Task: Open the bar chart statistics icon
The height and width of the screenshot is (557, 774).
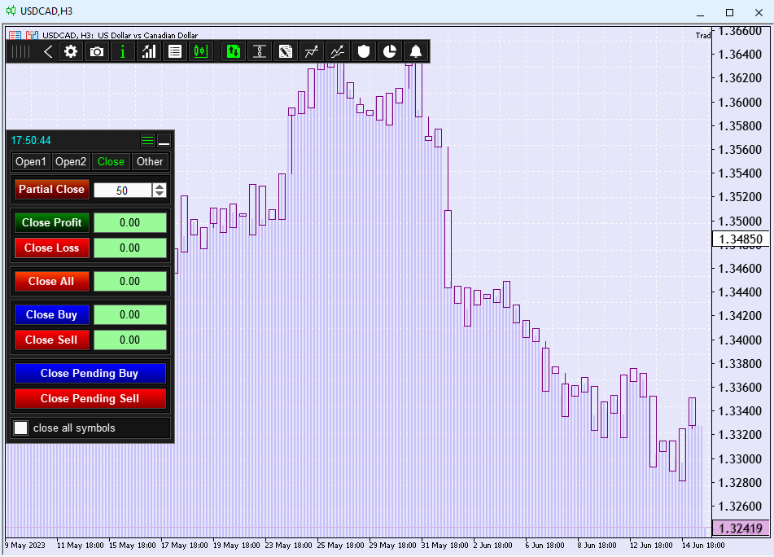Action: (149, 51)
